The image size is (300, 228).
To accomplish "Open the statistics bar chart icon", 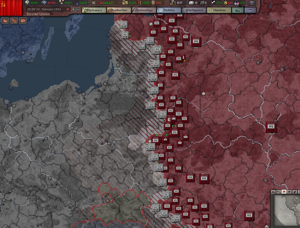I will [238, 10].
